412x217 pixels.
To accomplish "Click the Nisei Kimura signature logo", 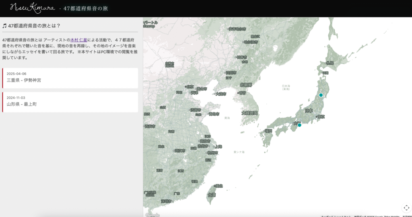I will [32, 8].
